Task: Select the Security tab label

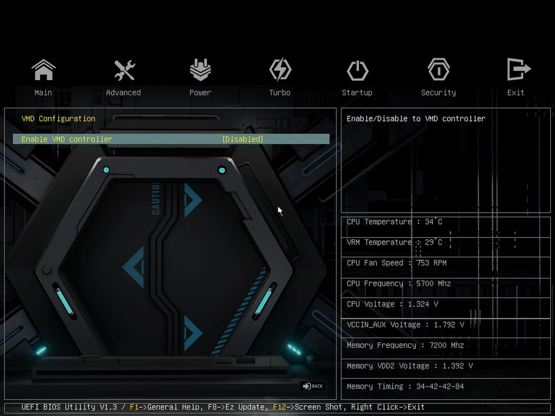Action: 438,93
